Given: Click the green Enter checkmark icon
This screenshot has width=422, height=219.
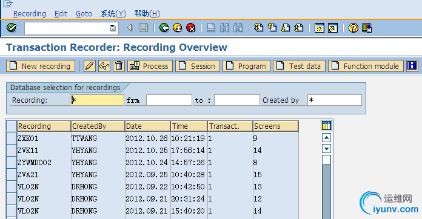Looking at the screenshot, I should [12, 28].
